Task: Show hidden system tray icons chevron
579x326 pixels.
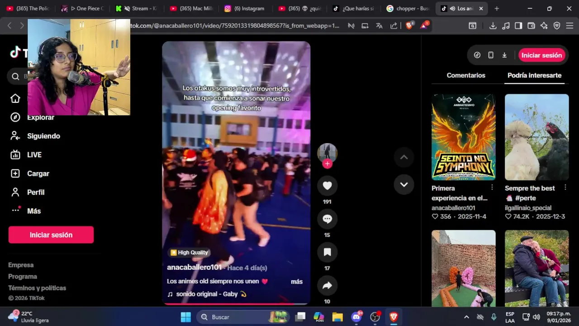Action: tap(466, 317)
